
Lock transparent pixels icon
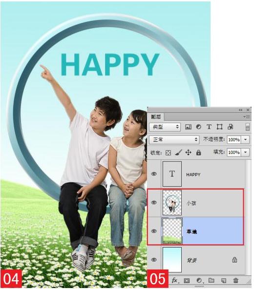click(x=168, y=153)
